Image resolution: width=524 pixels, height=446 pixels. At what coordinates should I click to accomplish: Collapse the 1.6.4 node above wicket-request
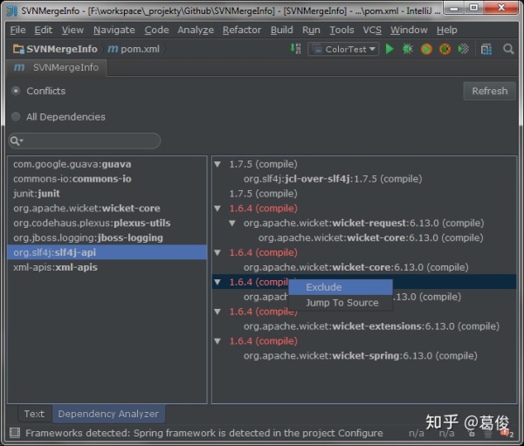[x=217, y=209]
